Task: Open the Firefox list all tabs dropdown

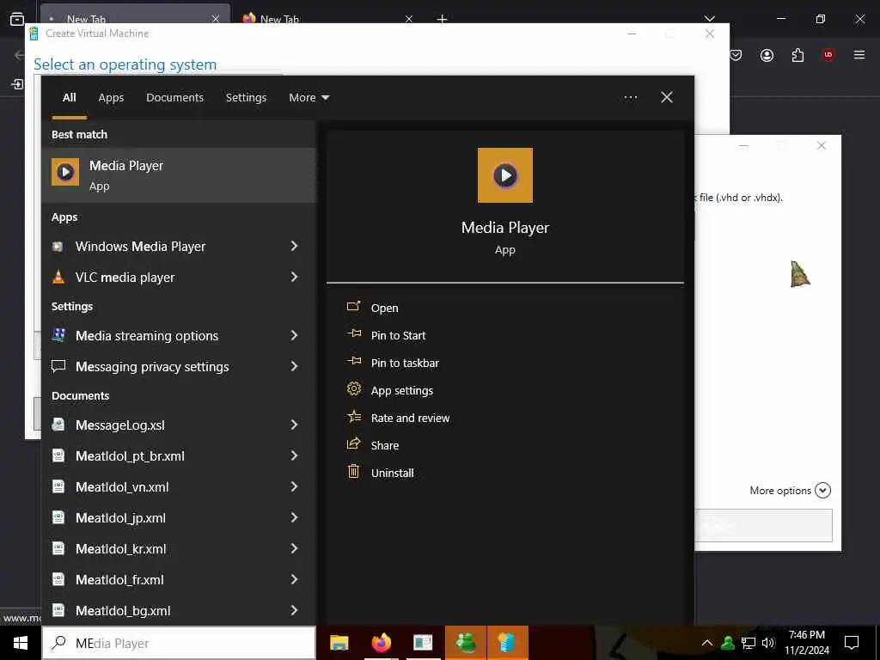Action: pos(709,19)
